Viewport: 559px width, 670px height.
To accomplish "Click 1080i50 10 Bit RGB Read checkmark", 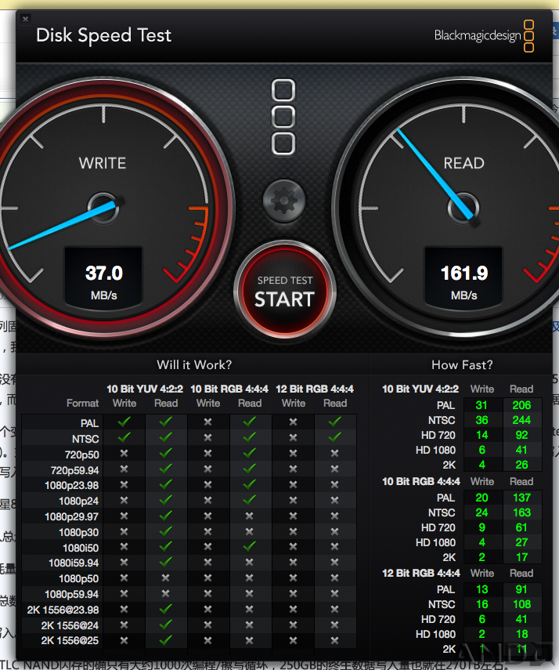I will (x=250, y=546).
